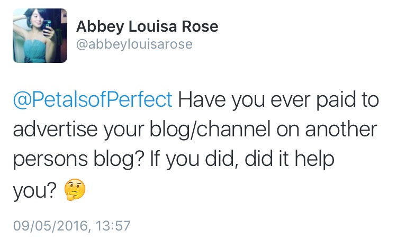Open Abbey Louisa Rose's profile picture
The image size is (397, 240).
click(x=40, y=35)
